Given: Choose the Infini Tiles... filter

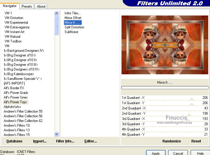Looking at the screenshot, I should (x=73, y=13).
